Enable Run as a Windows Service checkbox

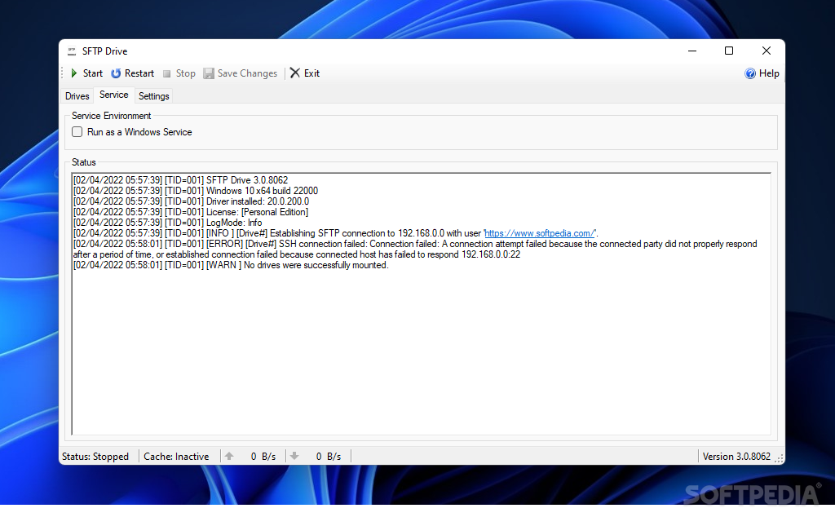pos(77,131)
